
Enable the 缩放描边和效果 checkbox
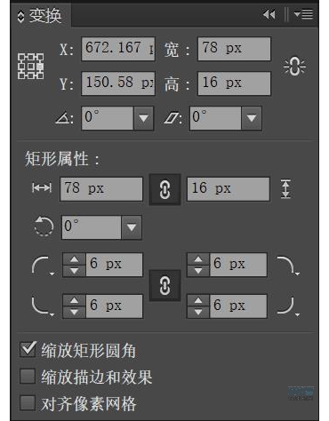click(x=28, y=377)
